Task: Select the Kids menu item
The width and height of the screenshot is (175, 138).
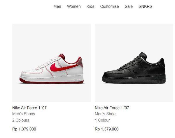Action: tap(90, 6)
